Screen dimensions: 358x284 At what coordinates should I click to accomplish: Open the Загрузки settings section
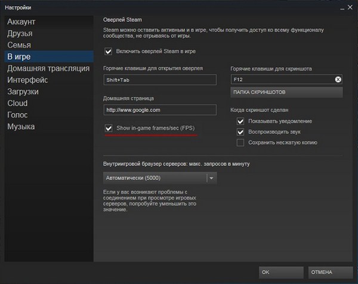point(49,91)
